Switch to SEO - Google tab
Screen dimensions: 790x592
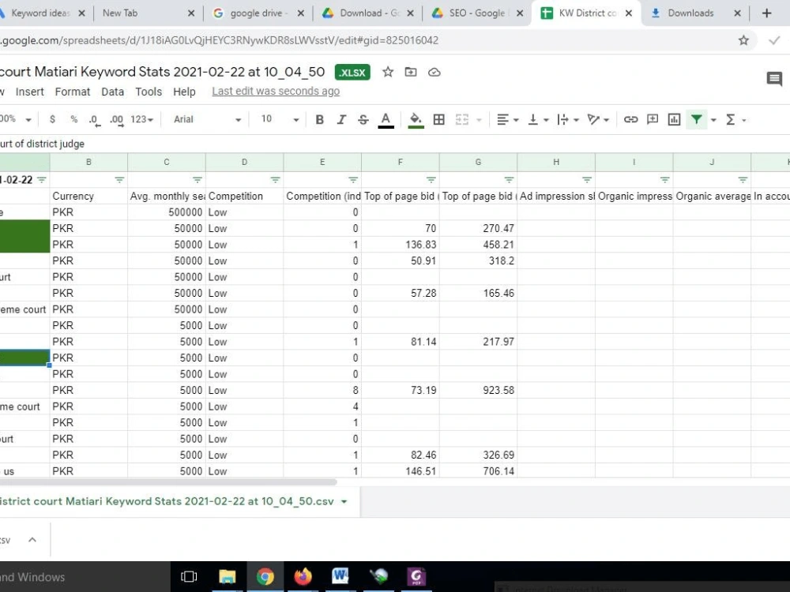pos(476,13)
